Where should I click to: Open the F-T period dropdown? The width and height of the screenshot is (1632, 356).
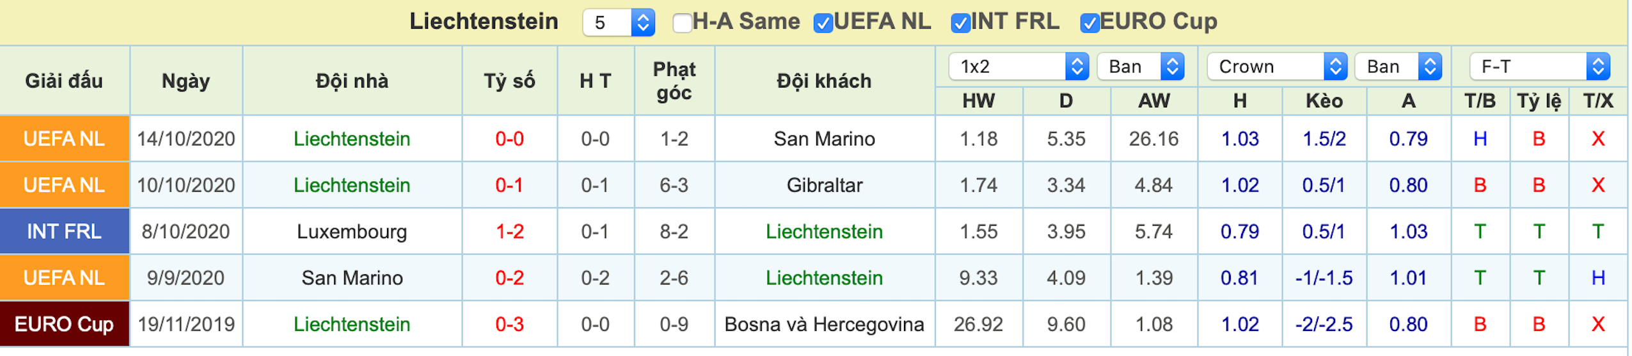tap(1540, 66)
